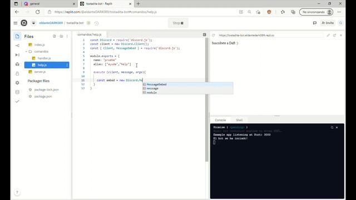Collapse the comandos folder
Screen dimensions: 356x200
click(x=26, y=52)
